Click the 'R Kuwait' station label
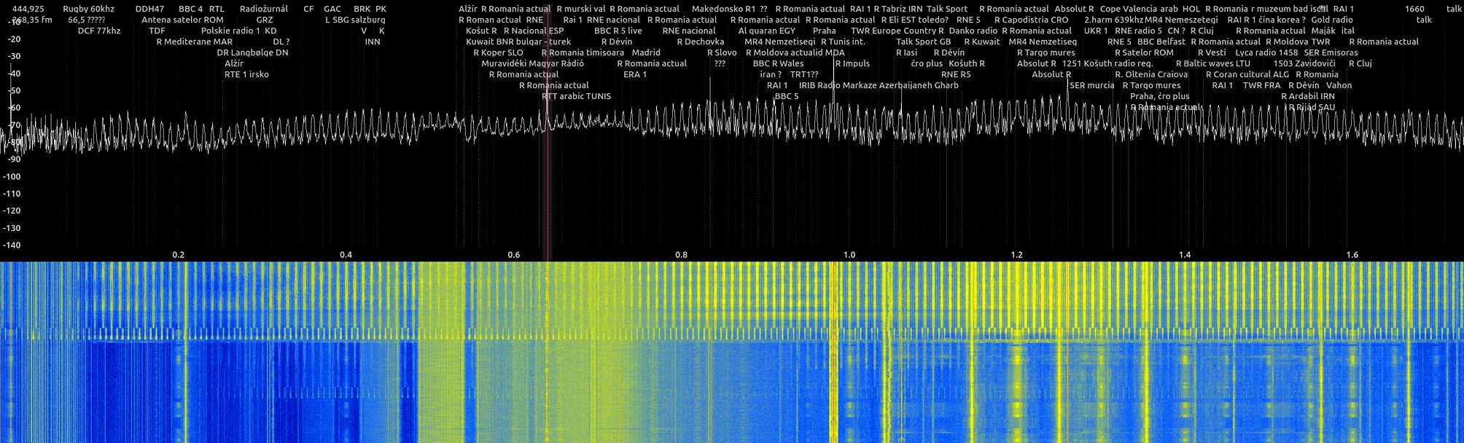 click(982, 42)
